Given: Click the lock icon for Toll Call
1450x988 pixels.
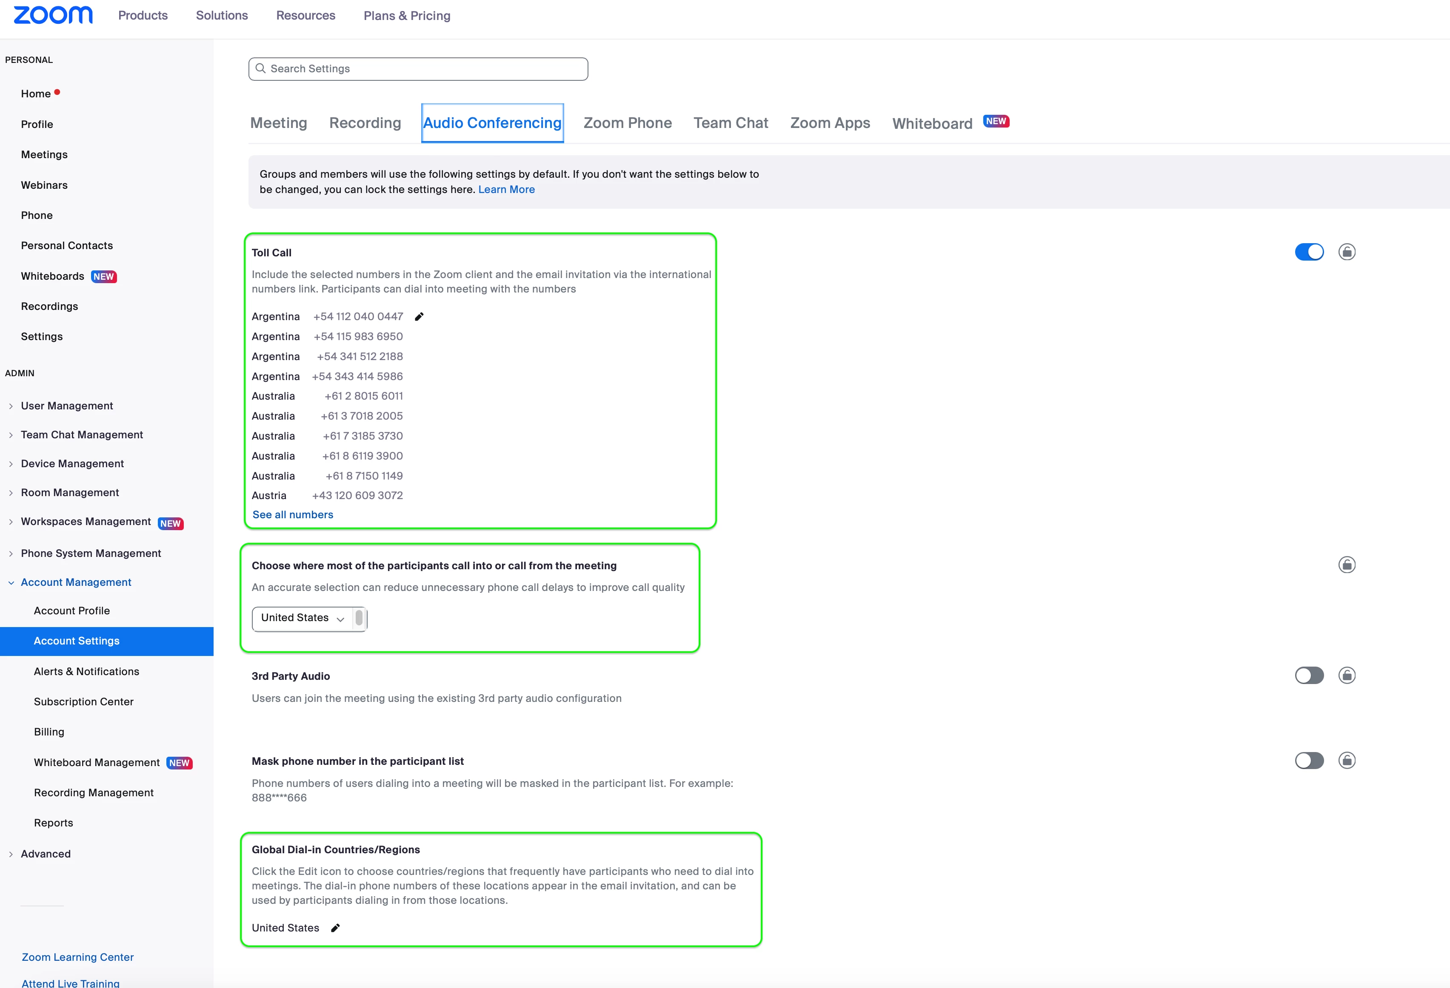Looking at the screenshot, I should [x=1347, y=252].
